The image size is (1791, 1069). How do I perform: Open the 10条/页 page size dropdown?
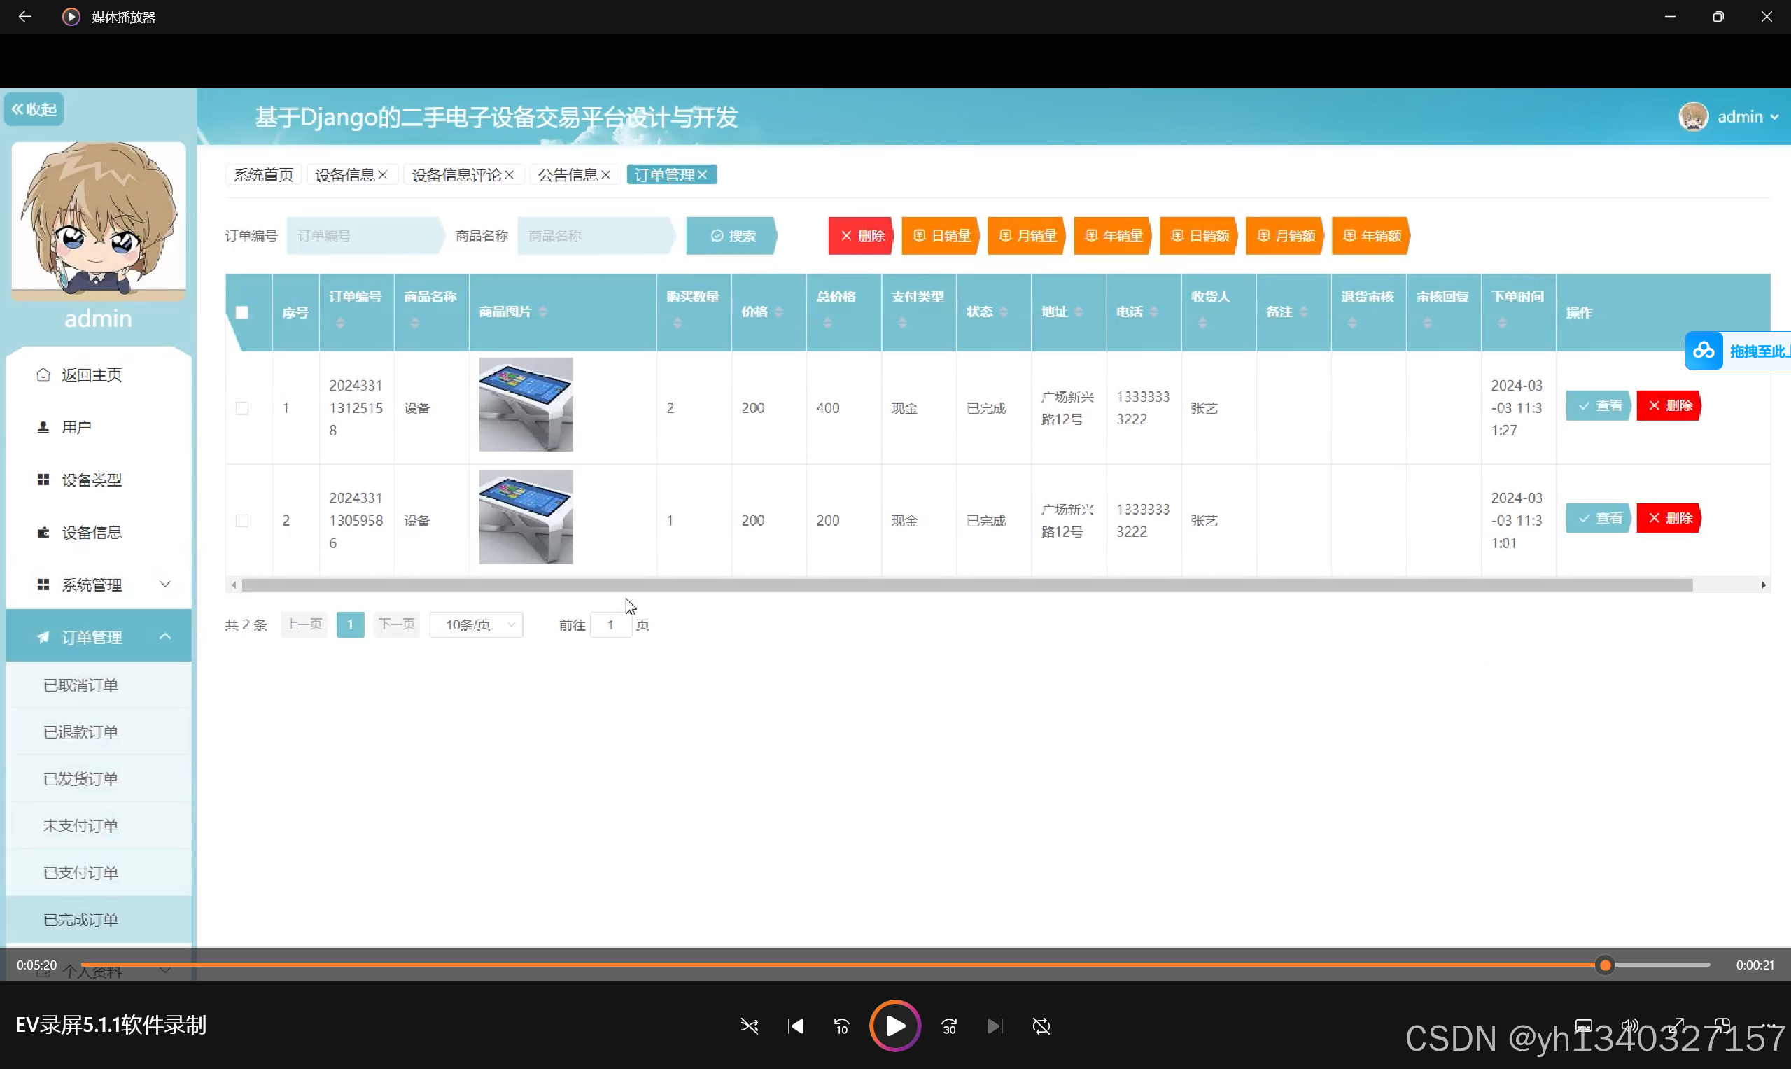[476, 624]
